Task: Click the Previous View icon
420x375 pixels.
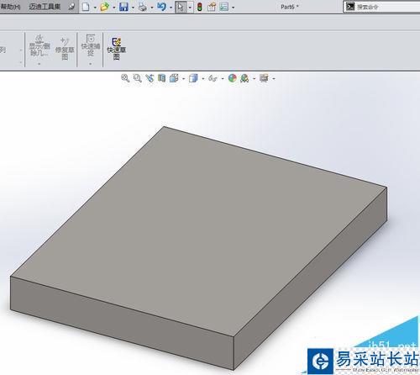Action: tap(150, 78)
